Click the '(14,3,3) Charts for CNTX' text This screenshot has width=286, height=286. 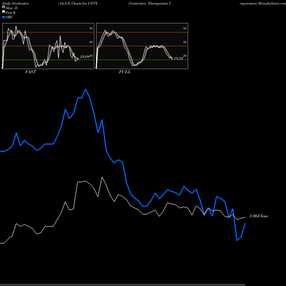78,3
